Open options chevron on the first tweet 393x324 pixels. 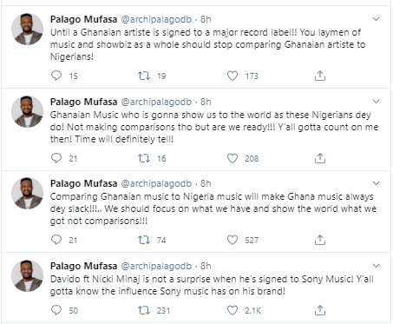tap(376, 19)
